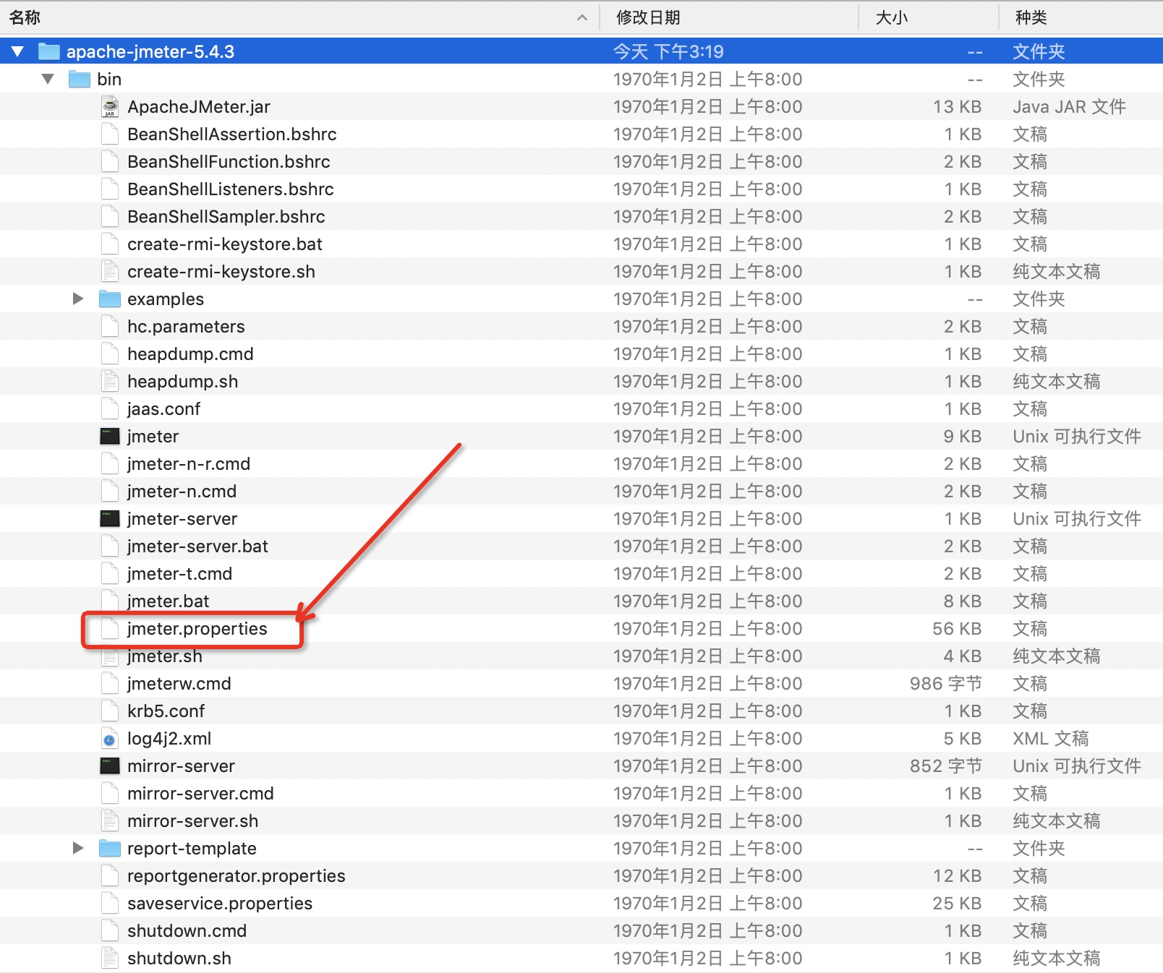The width and height of the screenshot is (1163, 973).
Task: Click the jmeter Unix executable icon
Action: pos(110,436)
